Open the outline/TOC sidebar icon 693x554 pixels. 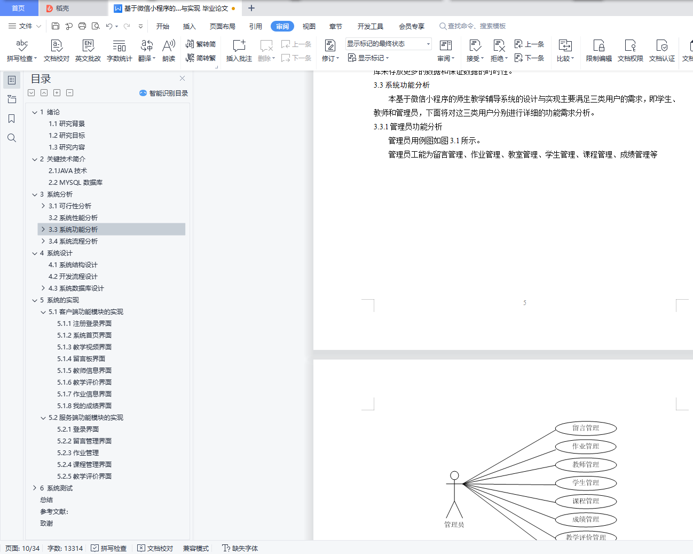tap(11, 80)
